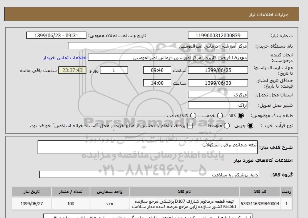Click the buyer name field مرکز آموزشی درمانی امیرالمومنین
308x218 pixels.
point(158,46)
